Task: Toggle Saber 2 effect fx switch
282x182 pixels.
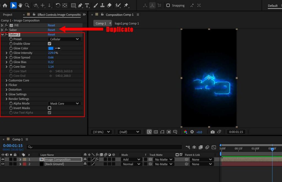Action: coord(7,34)
